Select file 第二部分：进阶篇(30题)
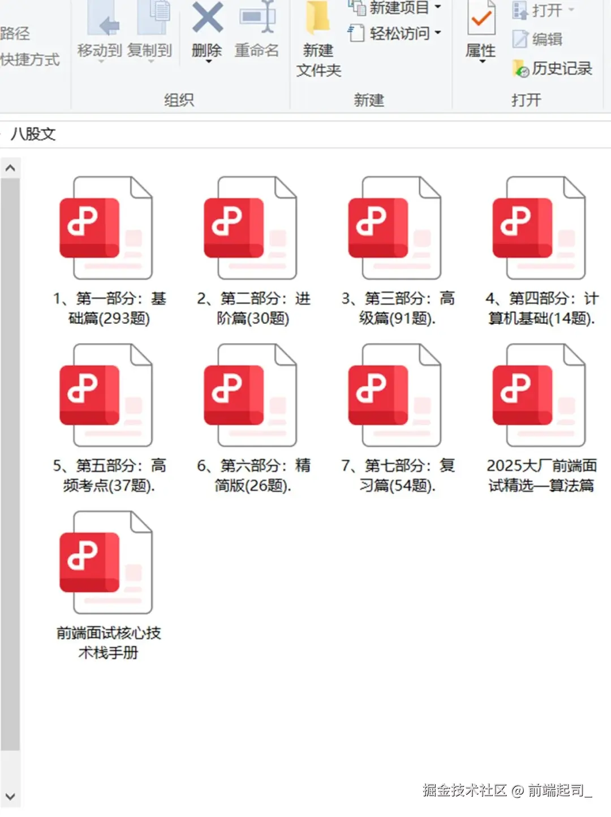 [251, 229]
